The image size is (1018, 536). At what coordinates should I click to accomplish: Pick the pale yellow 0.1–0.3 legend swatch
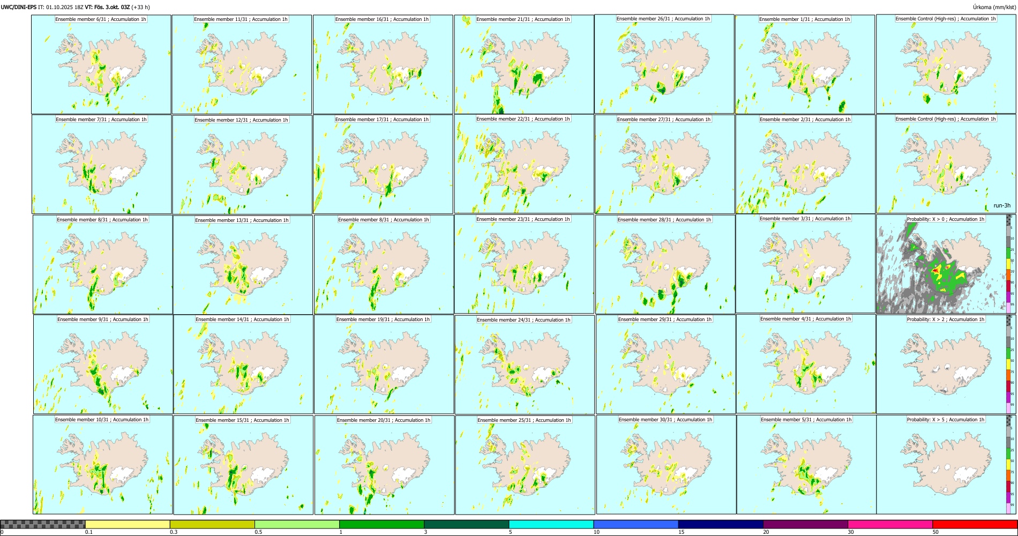click(x=128, y=524)
